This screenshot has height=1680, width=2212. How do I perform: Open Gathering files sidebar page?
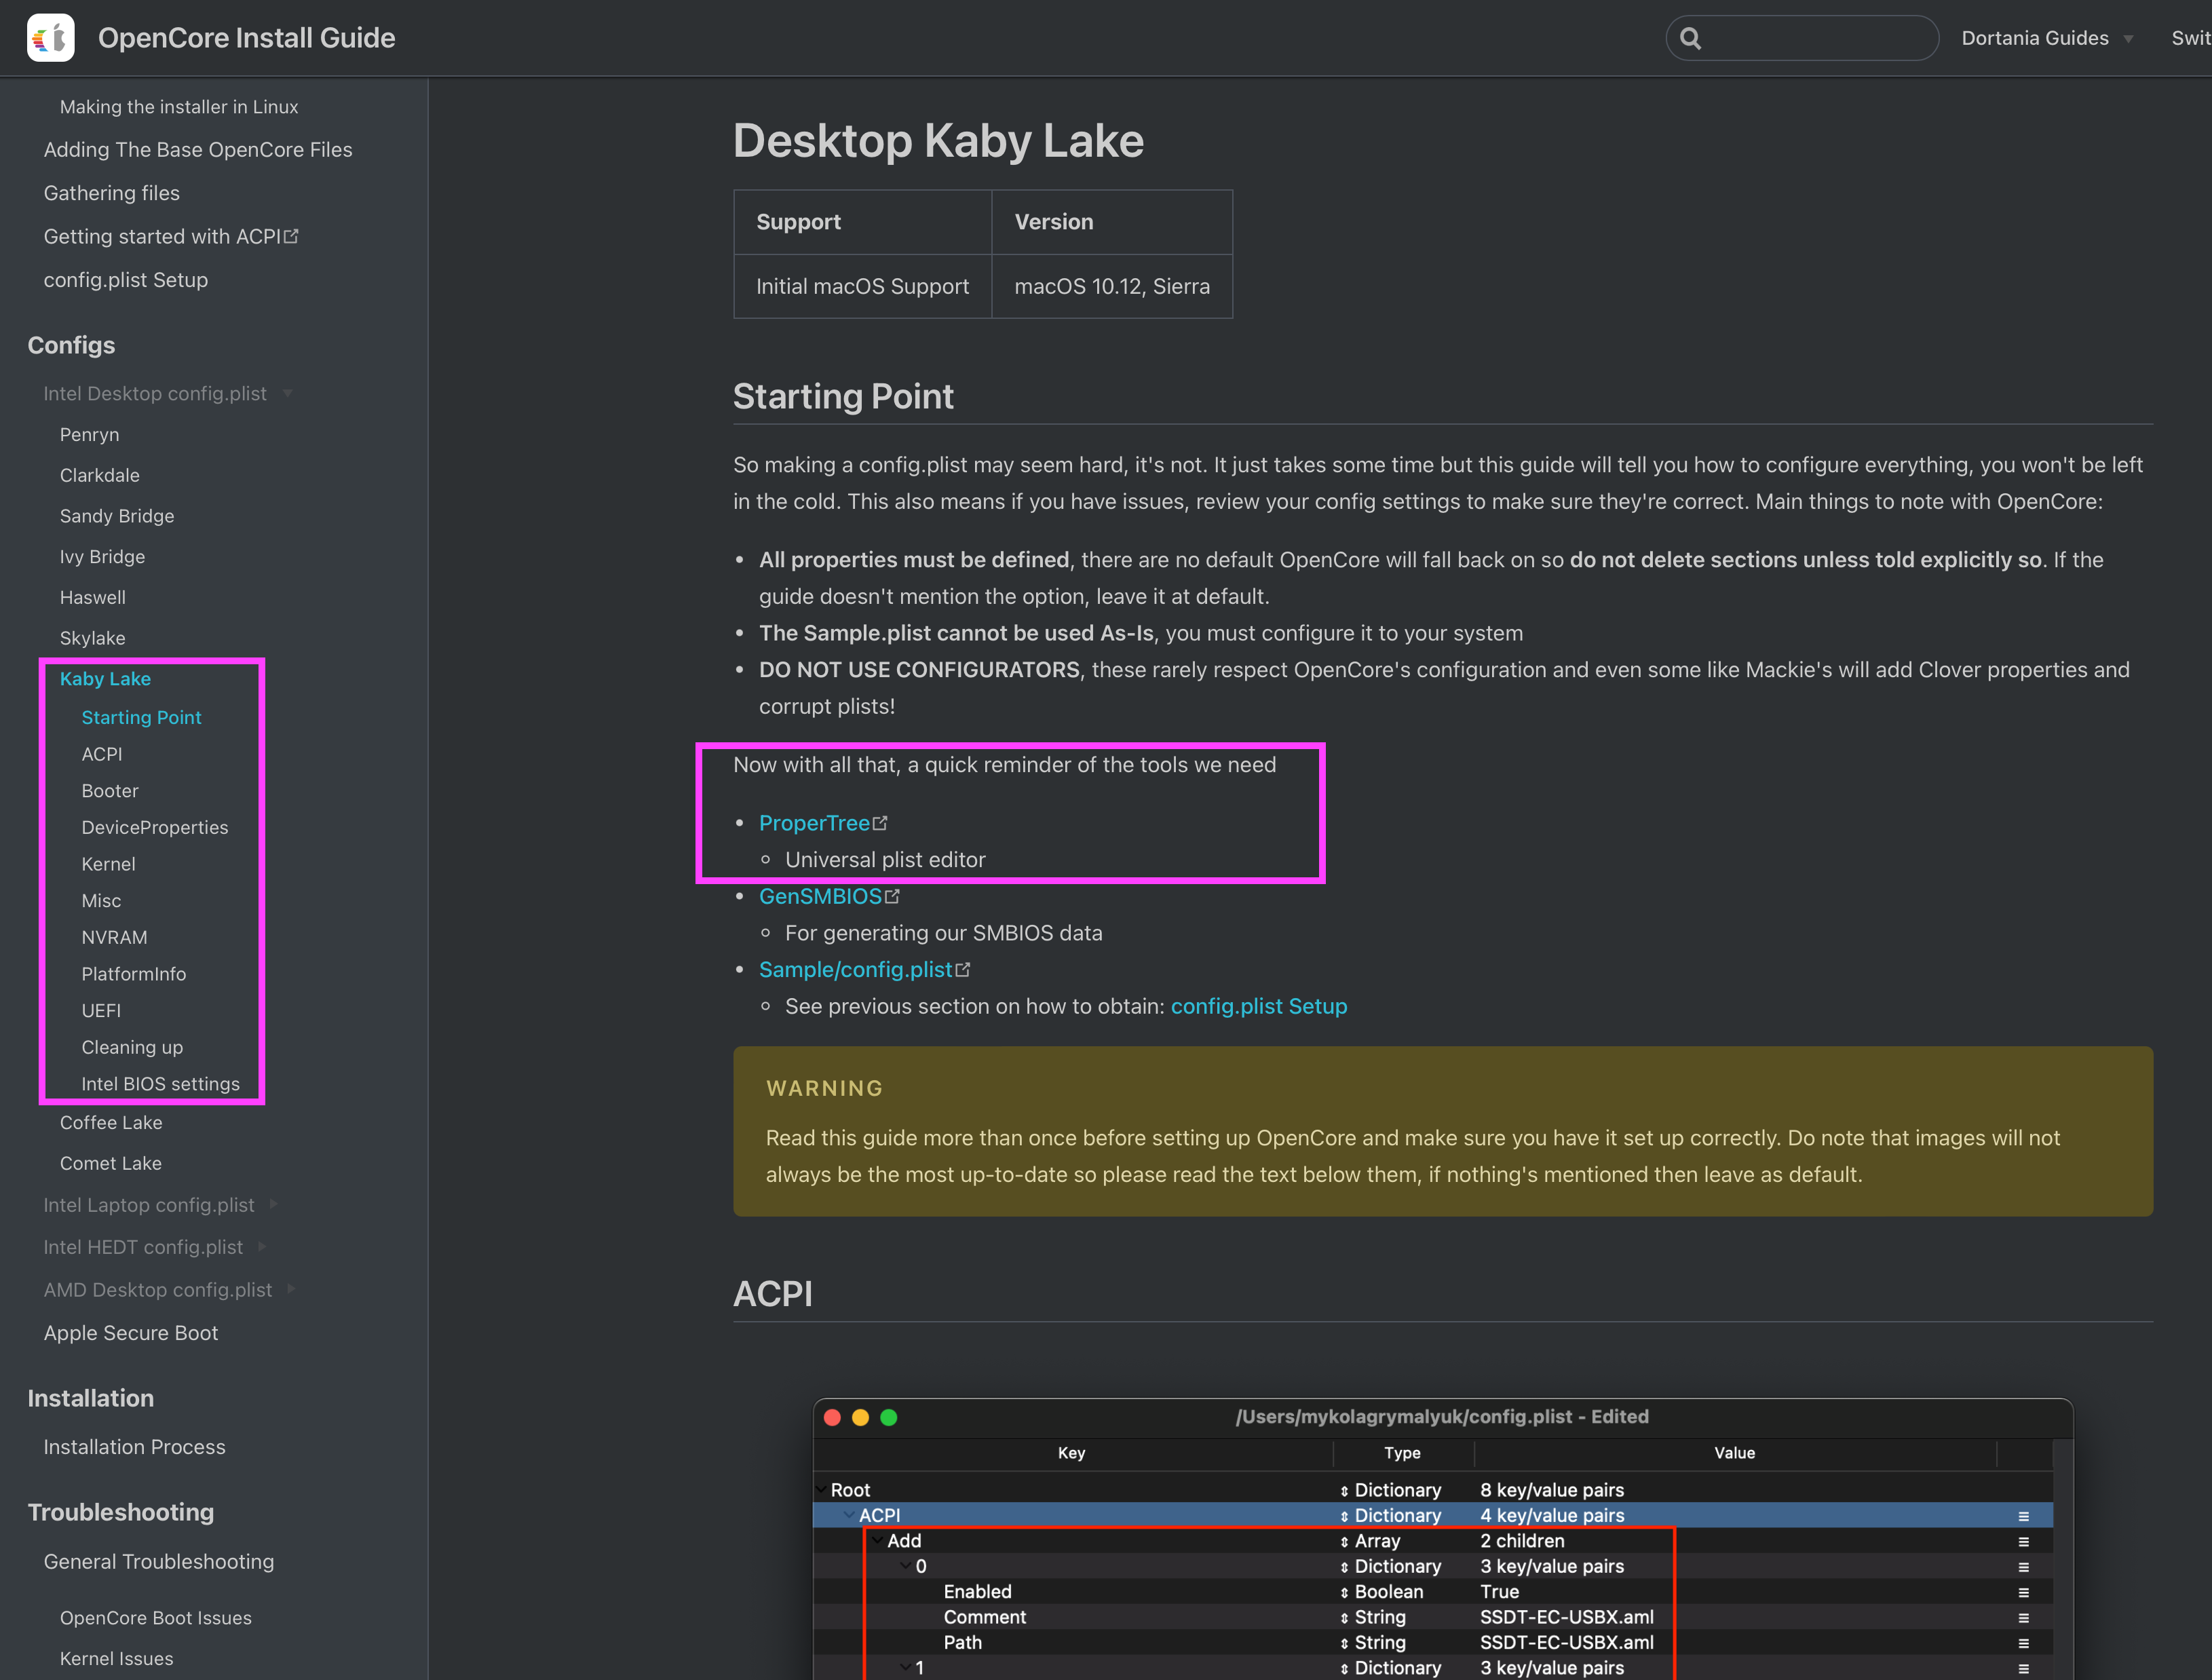pyautogui.click(x=112, y=193)
